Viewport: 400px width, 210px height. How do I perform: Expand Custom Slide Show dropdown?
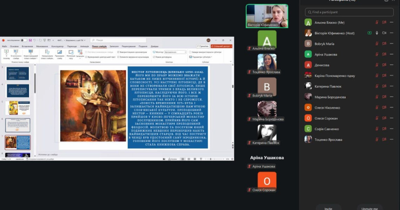tap(31, 54)
